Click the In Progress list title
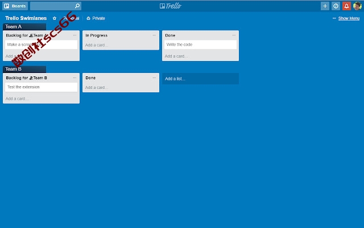The width and height of the screenshot is (364, 228). point(97,35)
